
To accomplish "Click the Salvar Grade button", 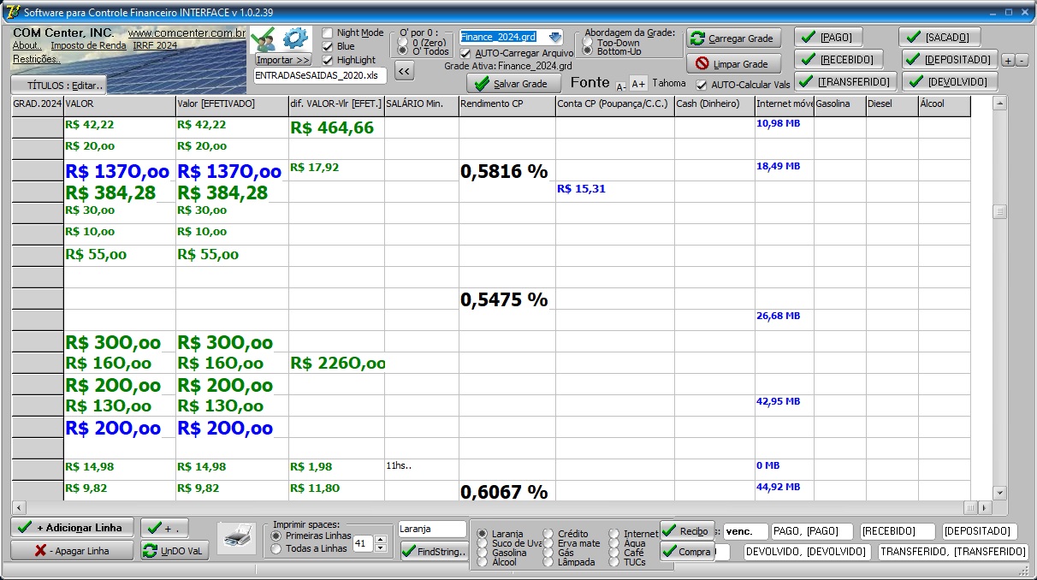I will coord(512,84).
